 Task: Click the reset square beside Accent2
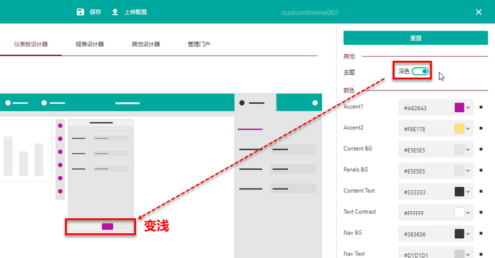(x=480, y=129)
